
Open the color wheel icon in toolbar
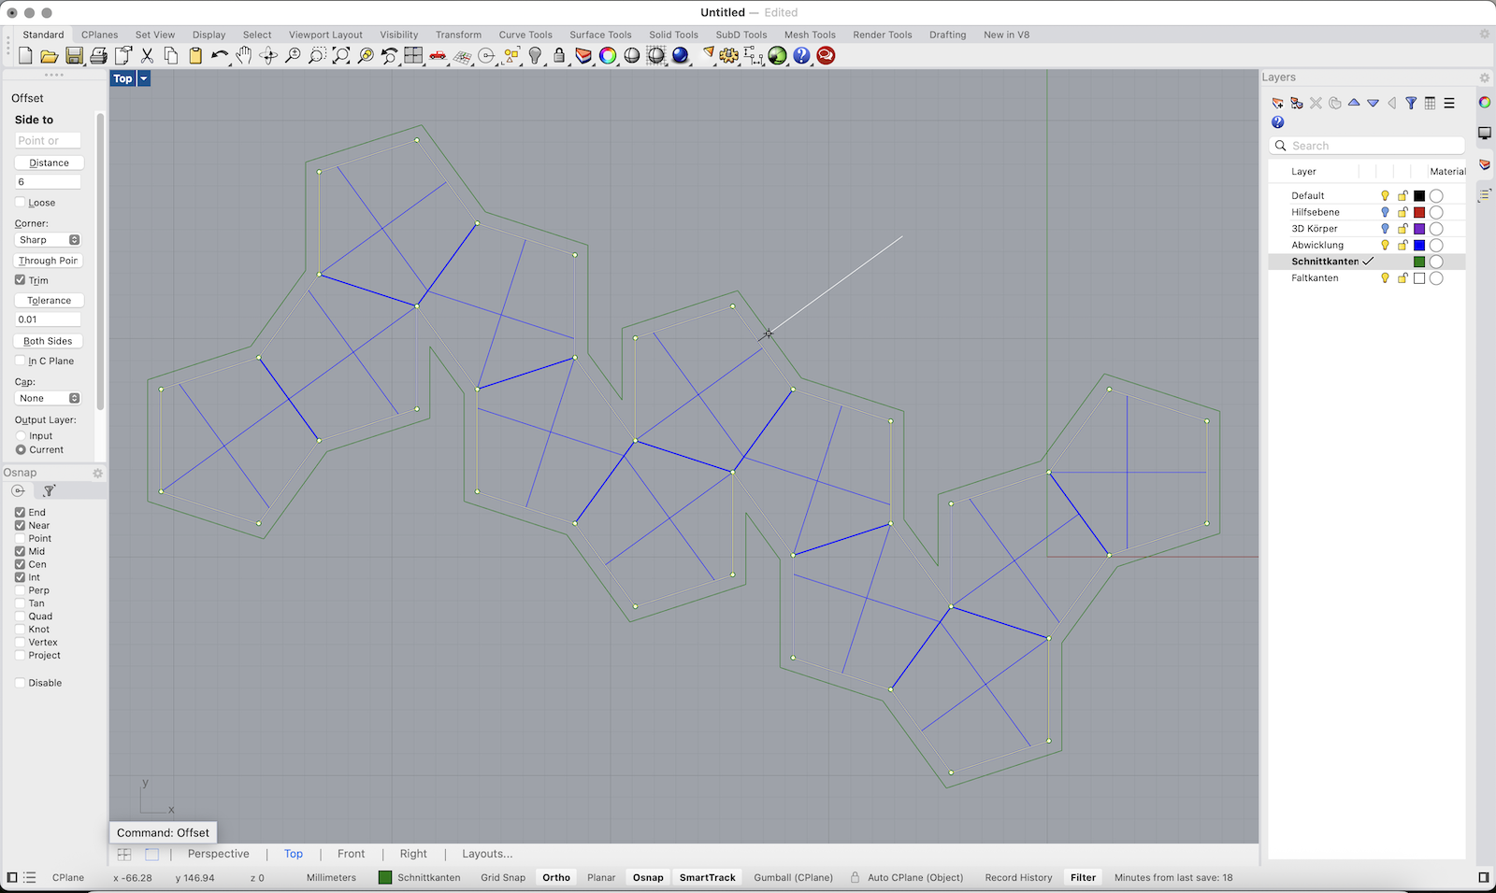tap(608, 56)
